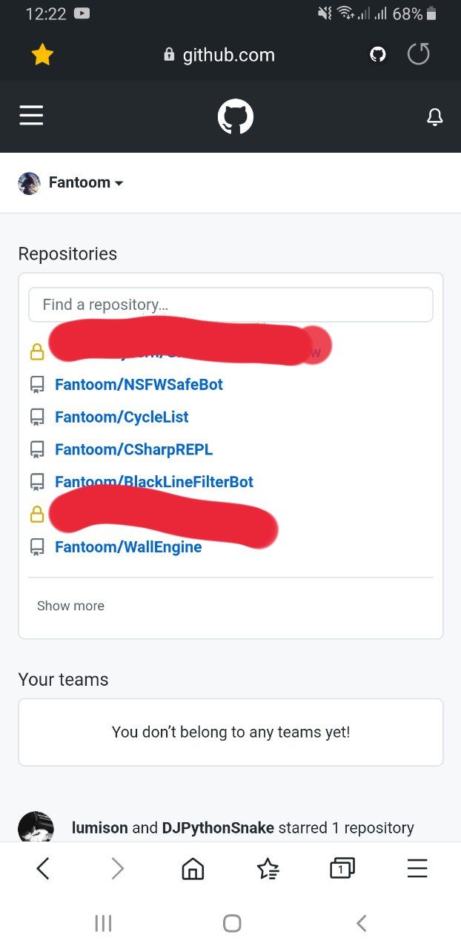The height and width of the screenshot is (949, 461).
Task: Open the browser bookmarks list icon
Action: [x=268, y=868]
